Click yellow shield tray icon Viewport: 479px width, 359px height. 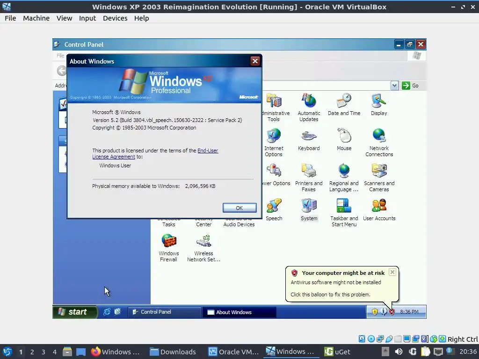click(375, 312)
